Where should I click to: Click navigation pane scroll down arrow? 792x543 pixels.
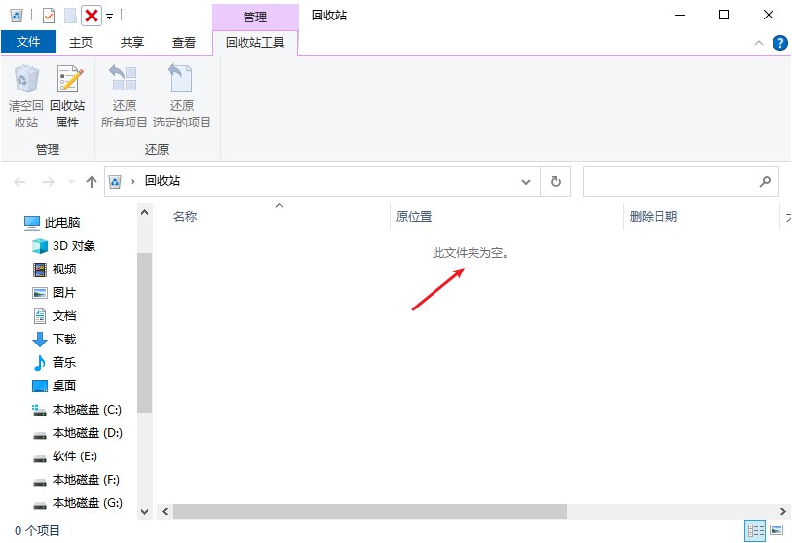click(144, 511)
